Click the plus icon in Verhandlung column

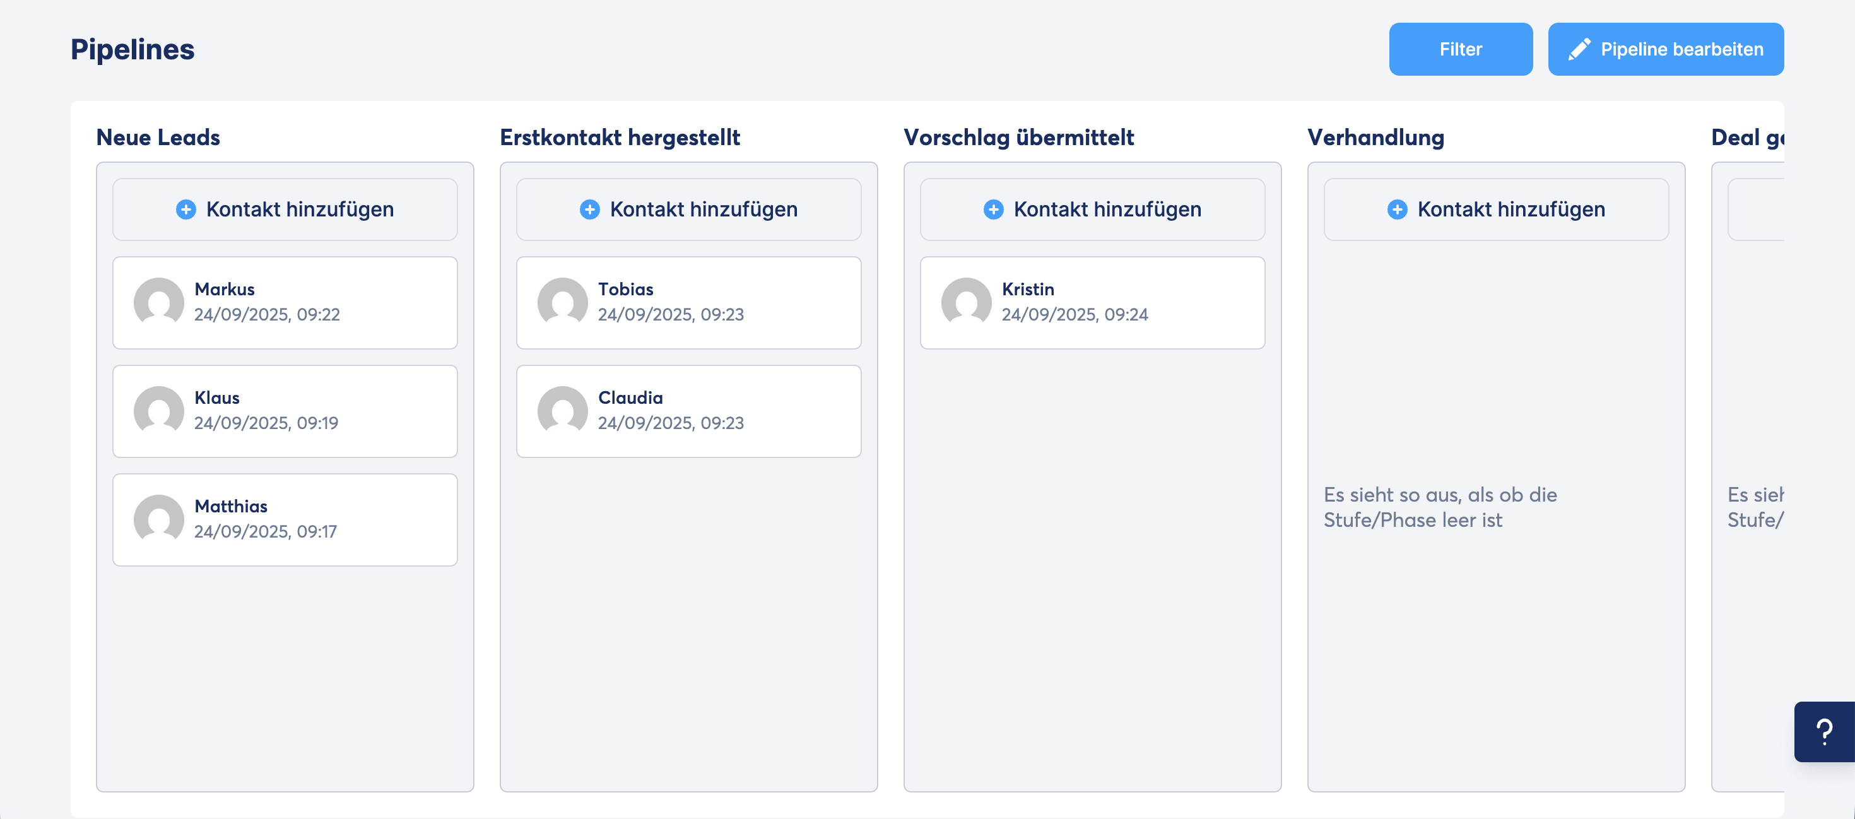pyautogui.click(x=1397, y=209)
